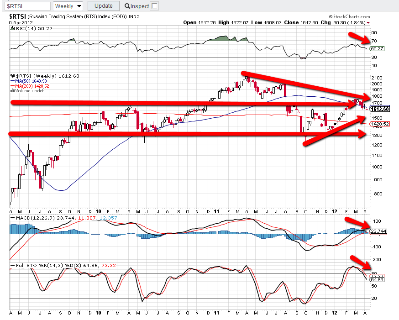
Task: Click the MA(200) 1428.52 legend entry
Action: 30,86
